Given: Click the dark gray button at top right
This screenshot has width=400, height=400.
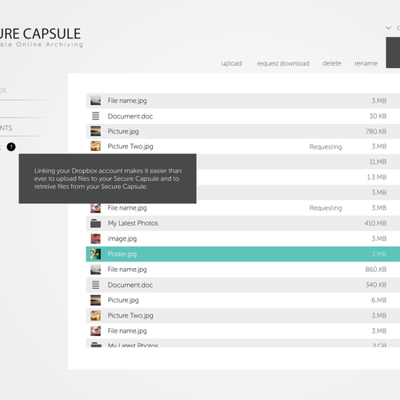Looking at the screenshot, I should click(x=393, y=53).
